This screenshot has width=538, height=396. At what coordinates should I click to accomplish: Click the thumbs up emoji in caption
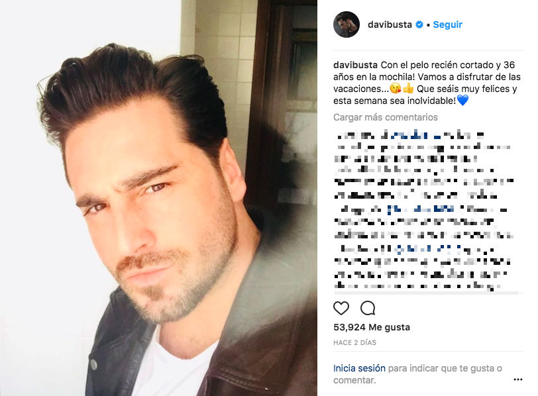coord(408,89)
